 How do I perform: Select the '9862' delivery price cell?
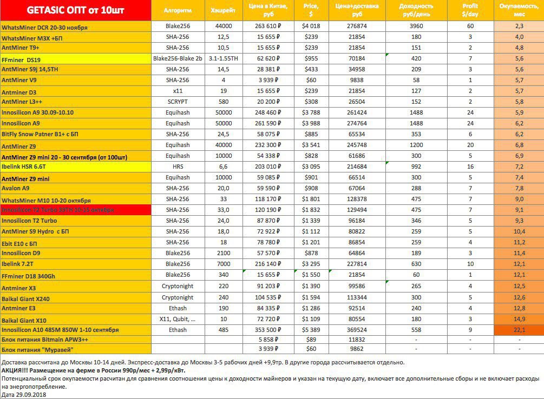click(x=357, y=349)
